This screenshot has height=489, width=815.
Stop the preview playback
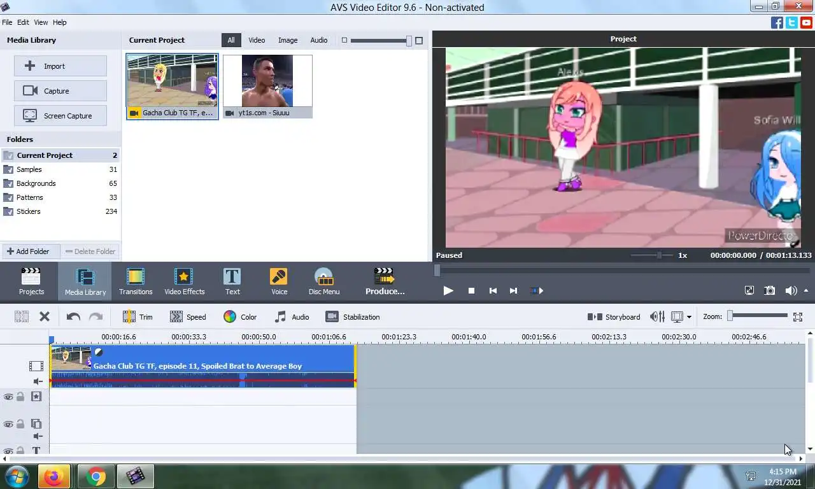coord(471,290)
